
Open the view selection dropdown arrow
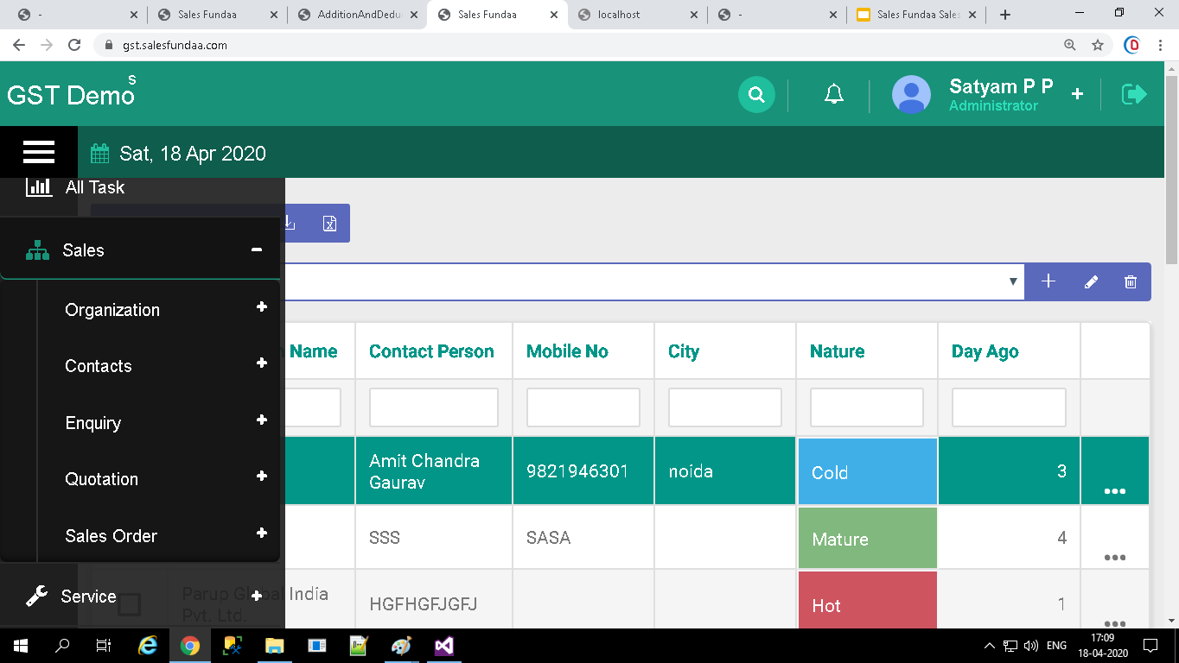(x=1012, y=282)
